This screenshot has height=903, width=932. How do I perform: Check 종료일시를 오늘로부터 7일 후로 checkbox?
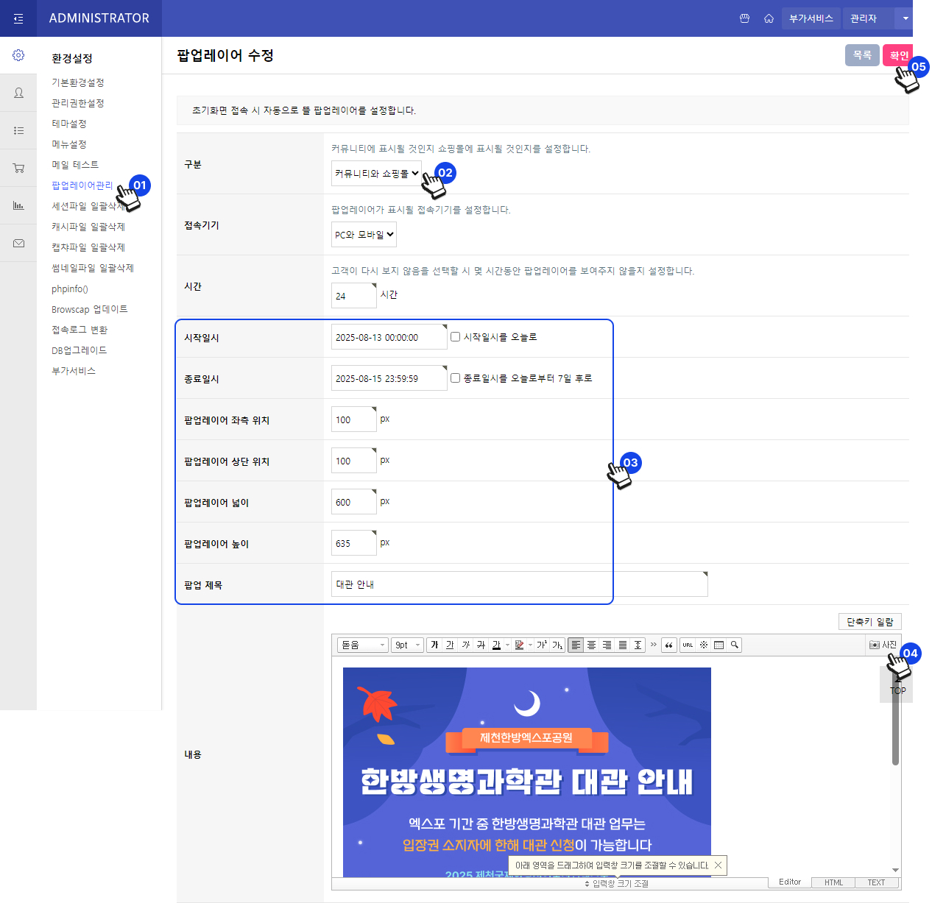[456, 378]
